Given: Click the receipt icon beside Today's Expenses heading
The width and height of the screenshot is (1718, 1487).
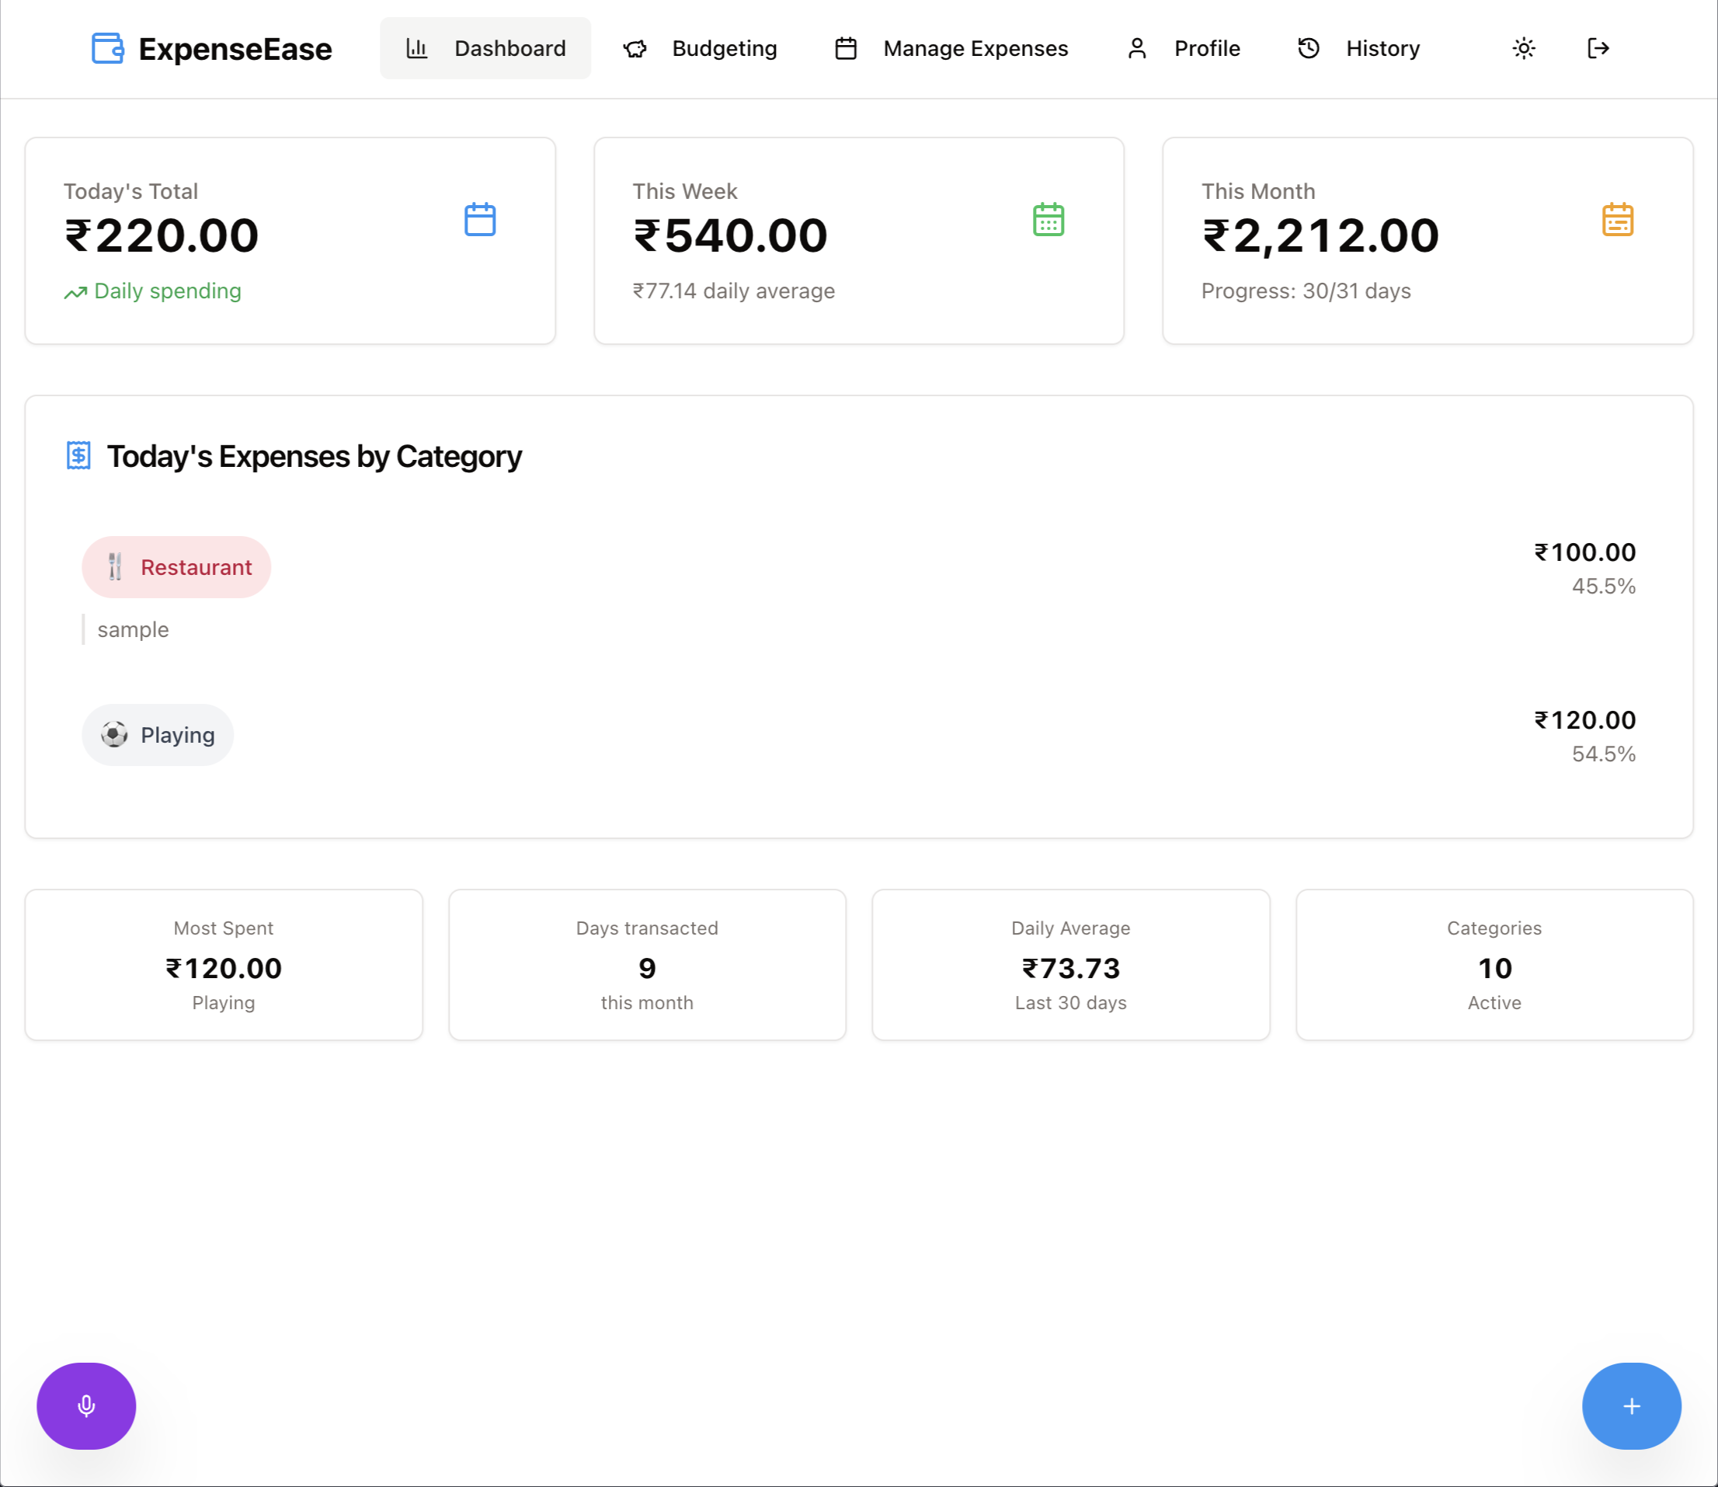Looking at the screenshot, I should tap(78, 455).
